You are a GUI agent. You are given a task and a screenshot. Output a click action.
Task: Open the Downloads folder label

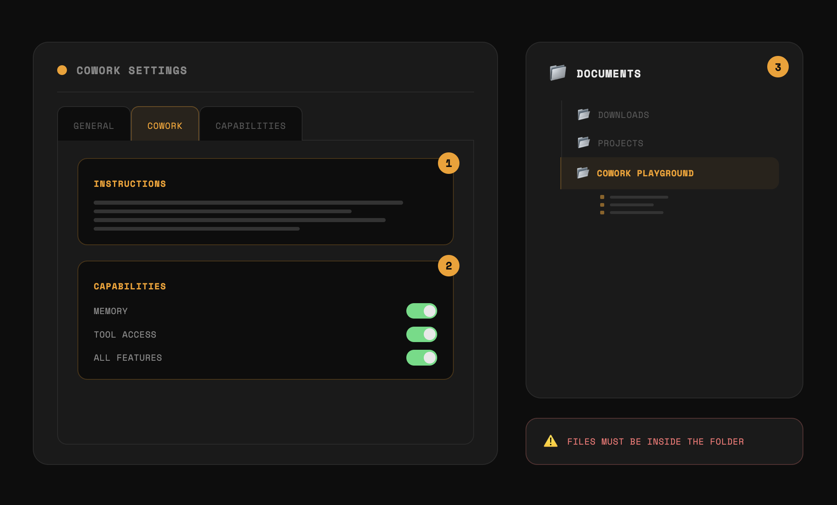(x=623, y=115)
